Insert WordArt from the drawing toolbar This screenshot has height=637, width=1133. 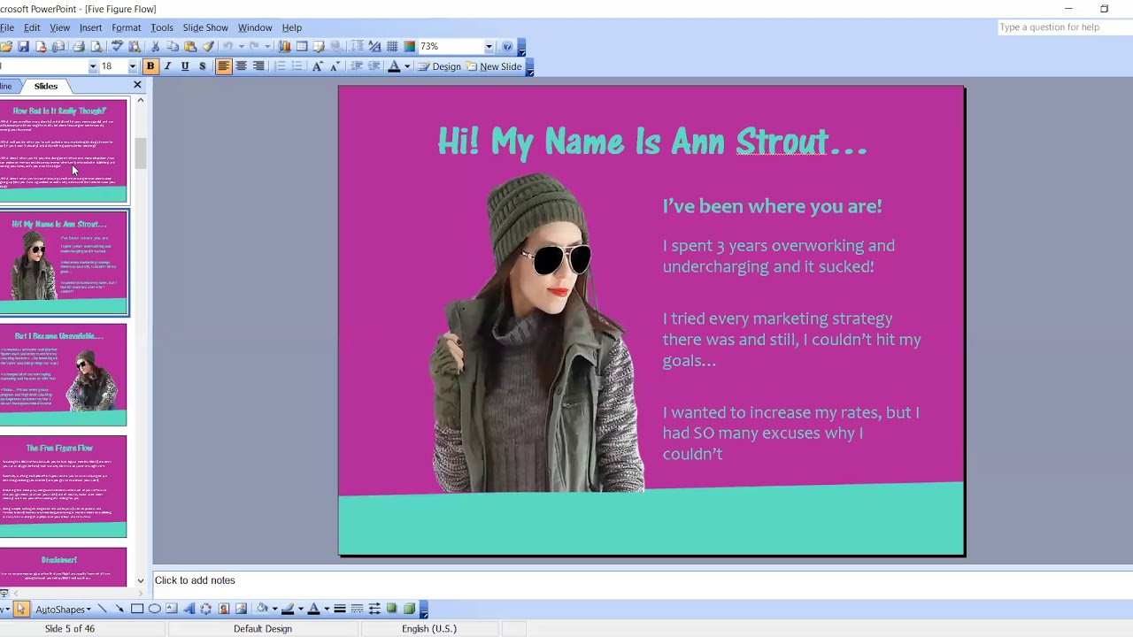click(189, 609)
